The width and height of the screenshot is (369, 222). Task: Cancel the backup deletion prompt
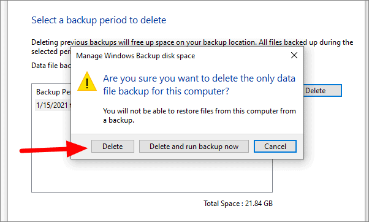point(275,147)
